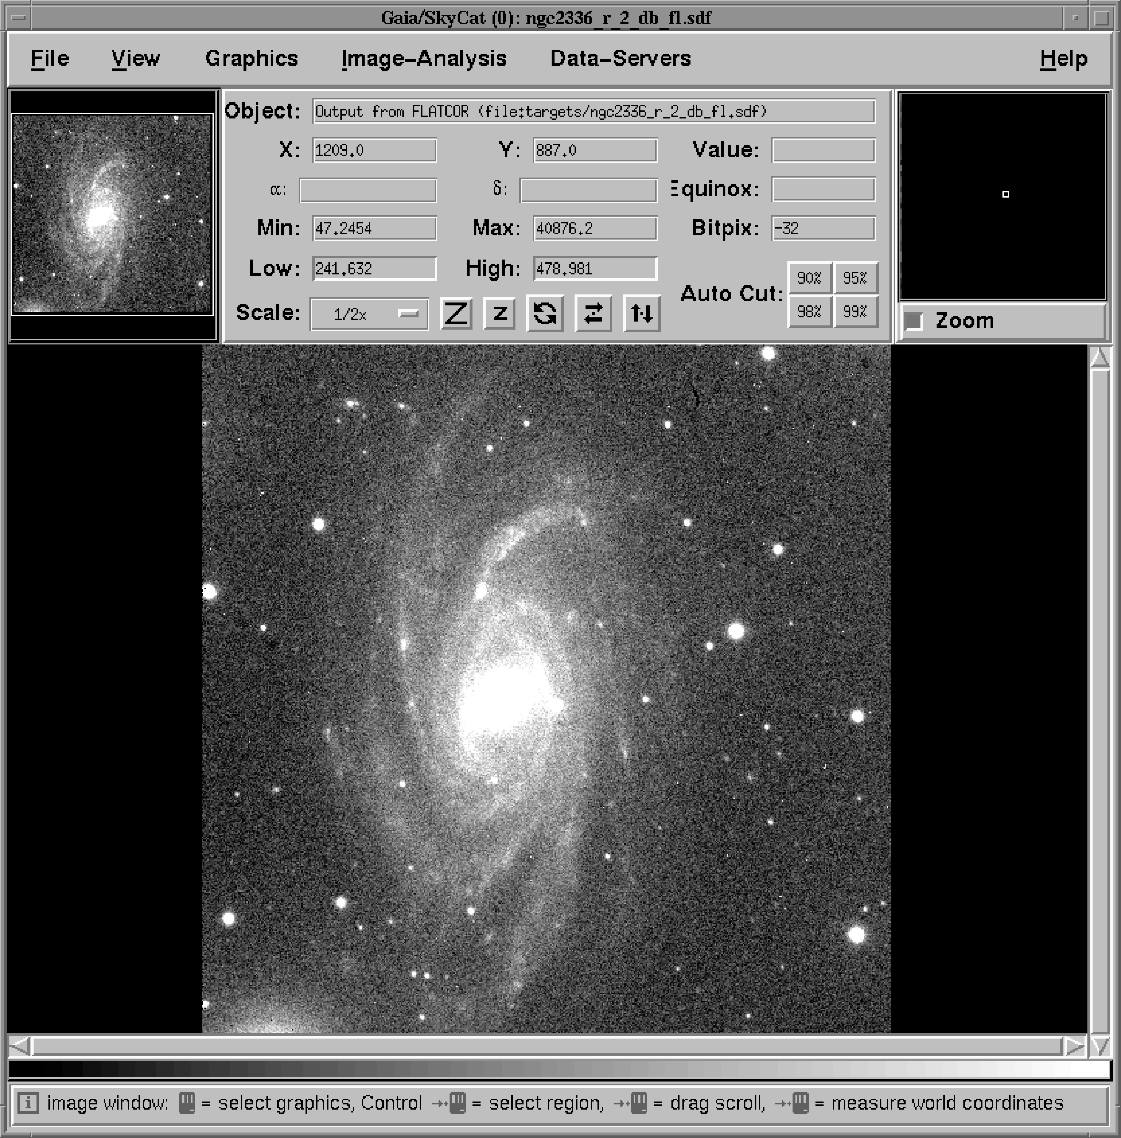The width and height of the screenshot is (1121, 1138).
Task: Click the horizontal scrollbar track
Action: click(547, 1046)
